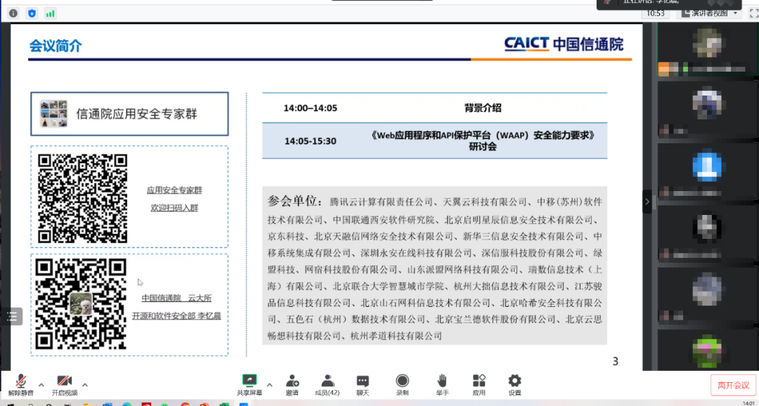Click the 10:53 meeting timer
Viewport: 759px width, 406px height.
pyautogui.click(x=656, y=13)
